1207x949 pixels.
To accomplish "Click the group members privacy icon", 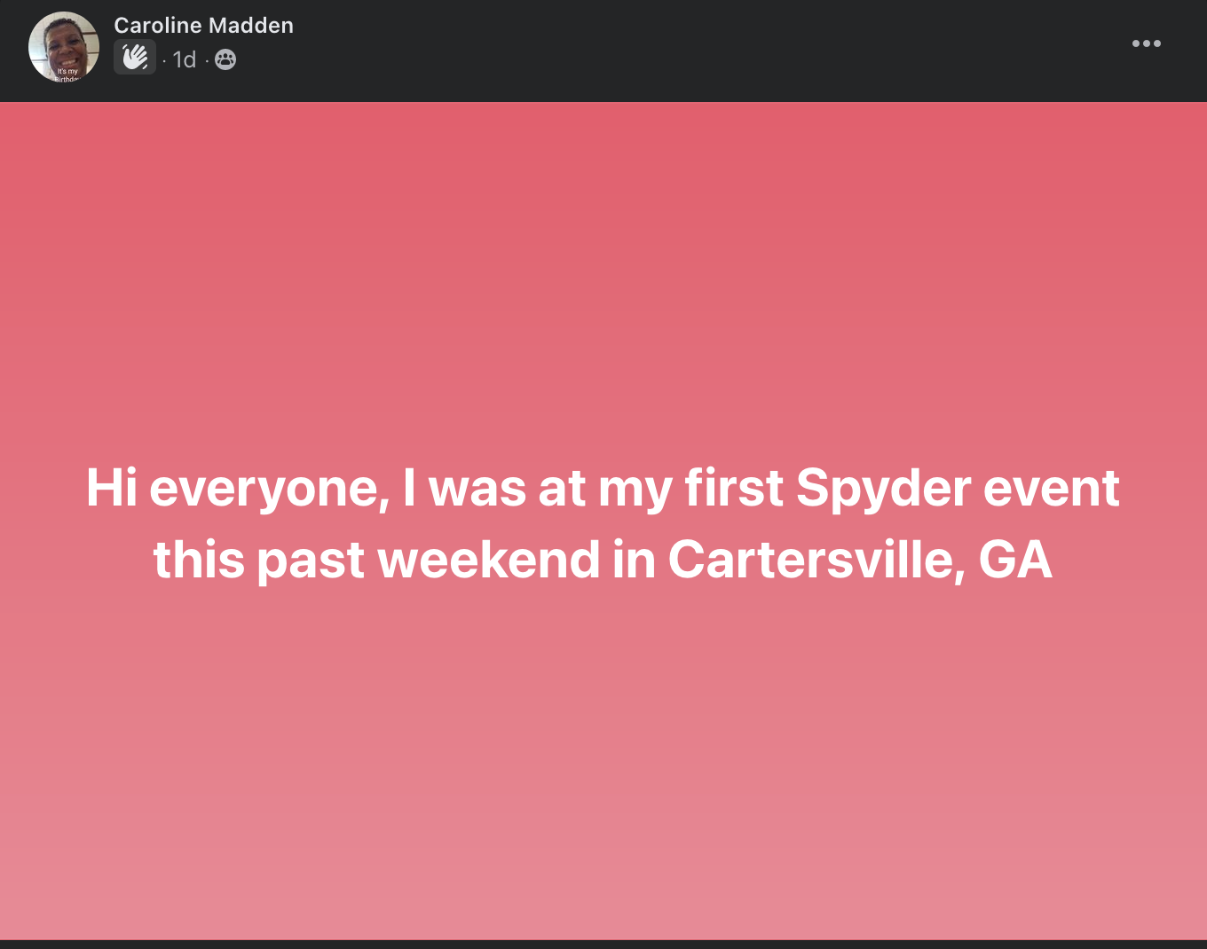I will (225, 59).
